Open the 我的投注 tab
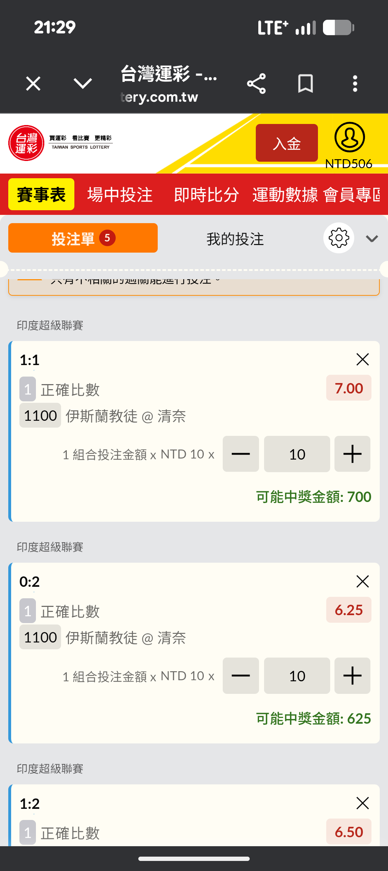 tap(235, 239)
